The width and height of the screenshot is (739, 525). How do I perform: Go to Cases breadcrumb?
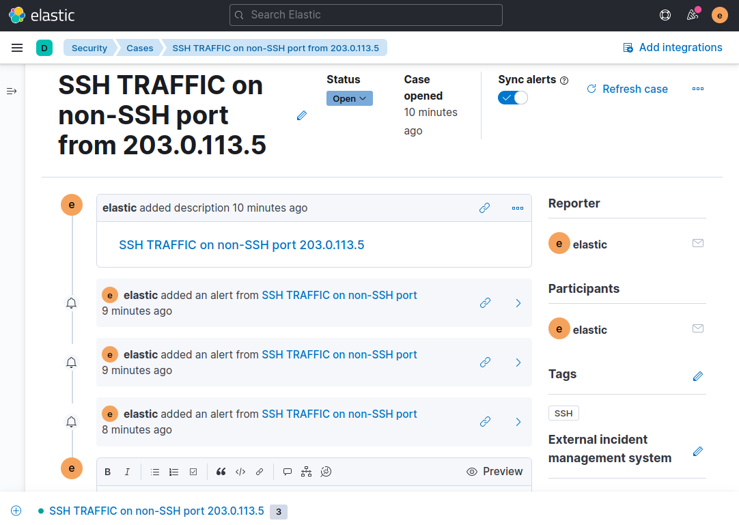click(139, 48)
